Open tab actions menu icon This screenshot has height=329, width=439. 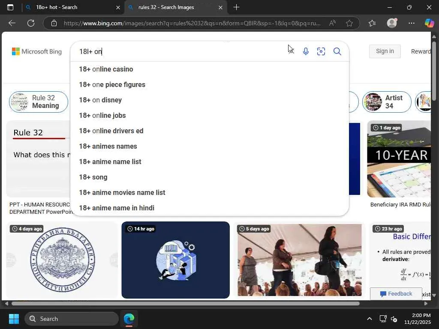[x=10, y=7]
